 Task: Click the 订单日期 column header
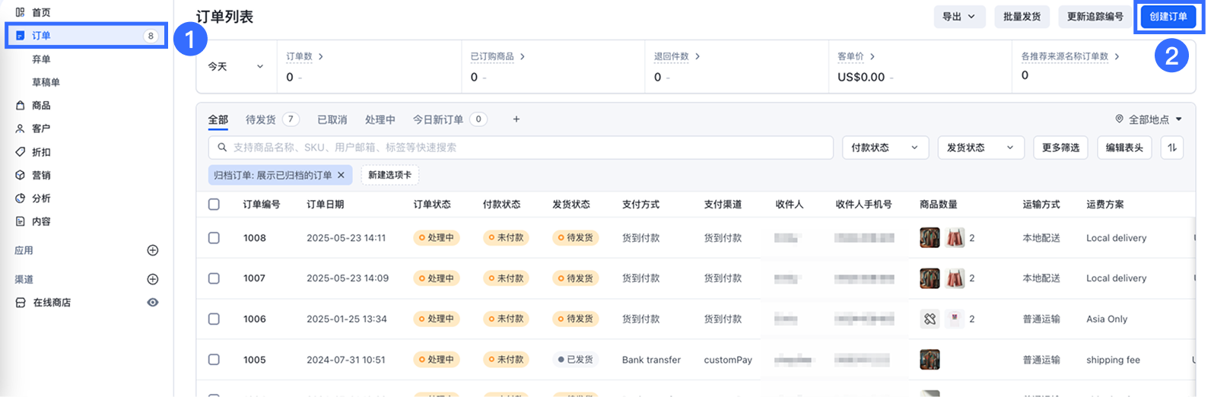click(x=325, y=205)
